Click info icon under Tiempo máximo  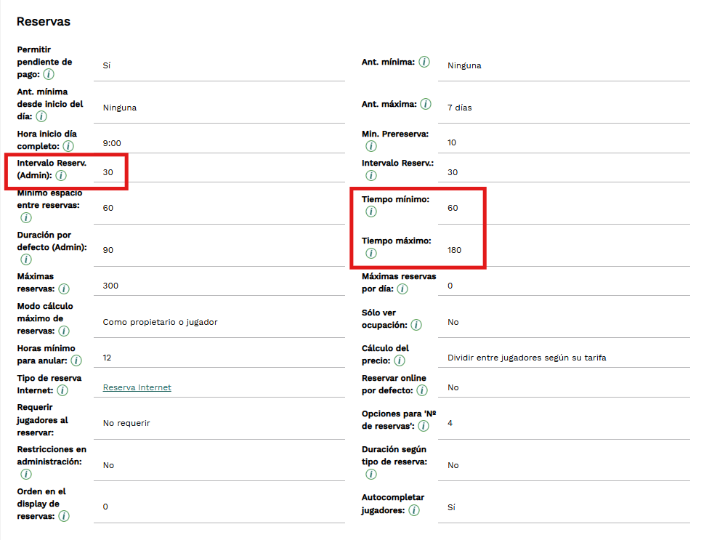[x=371, y=254]
